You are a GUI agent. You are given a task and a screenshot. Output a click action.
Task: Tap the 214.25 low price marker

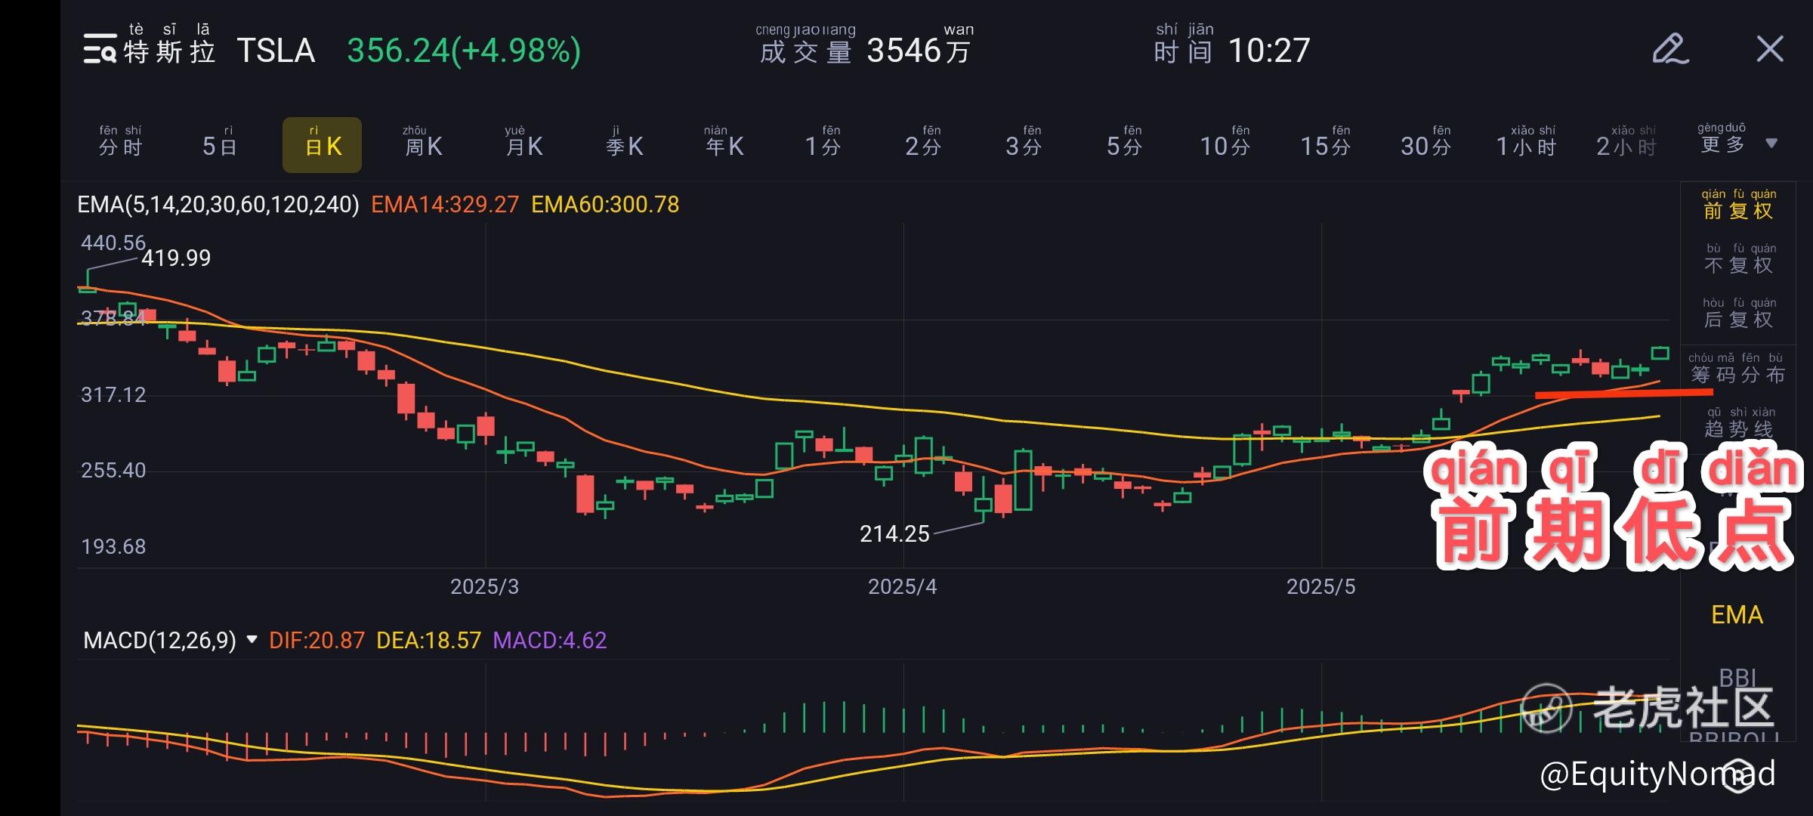pyautogui.click(x=894, y=534)
